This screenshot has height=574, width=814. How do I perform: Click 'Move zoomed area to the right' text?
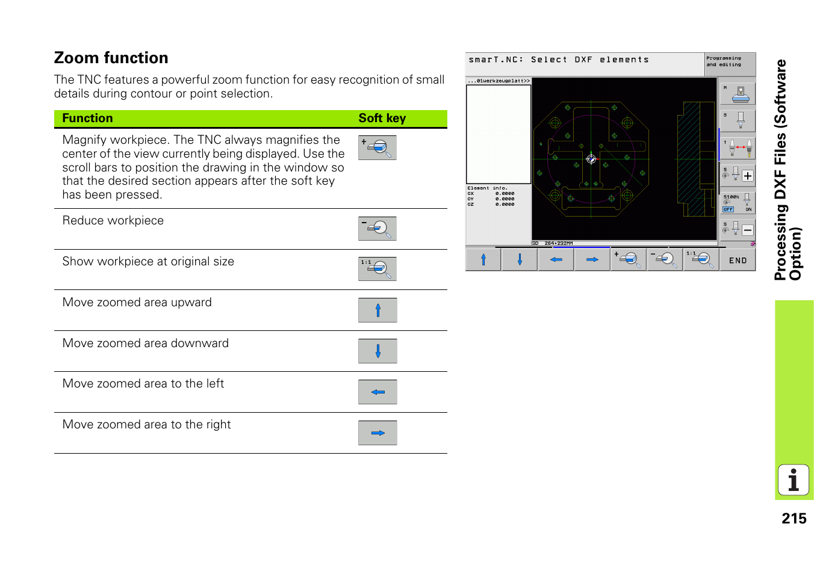click(146, 425)
